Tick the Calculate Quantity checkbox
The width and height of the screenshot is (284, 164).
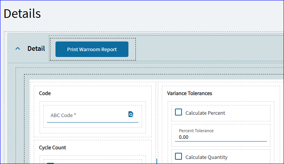click(x=178, y=156)
